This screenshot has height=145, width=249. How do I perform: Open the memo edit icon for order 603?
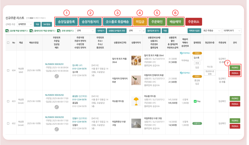[x=57, y=107]
